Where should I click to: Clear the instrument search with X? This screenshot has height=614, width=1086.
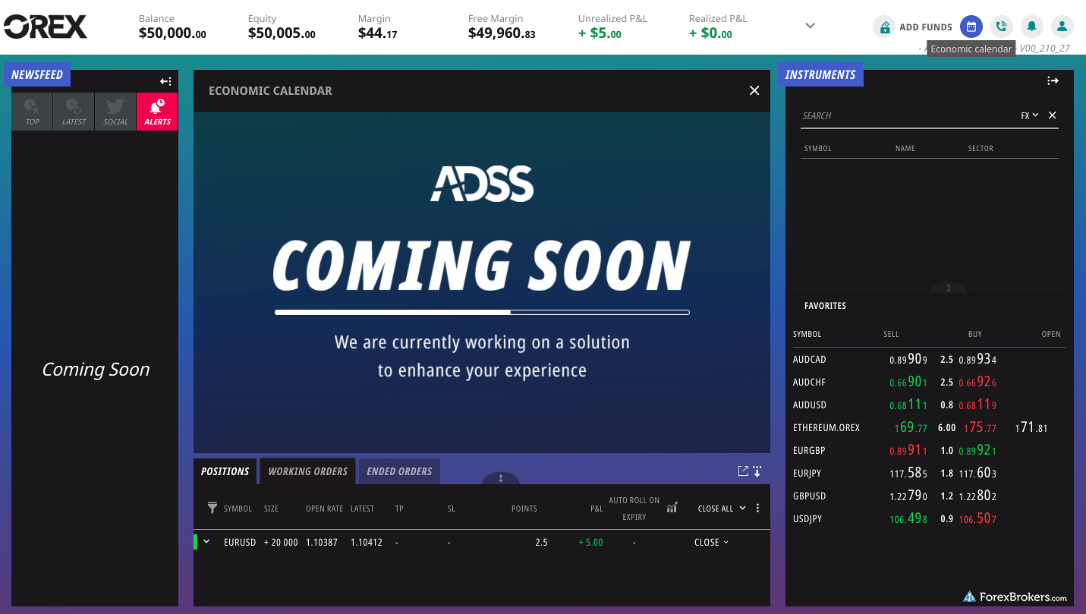[1052, 115]
